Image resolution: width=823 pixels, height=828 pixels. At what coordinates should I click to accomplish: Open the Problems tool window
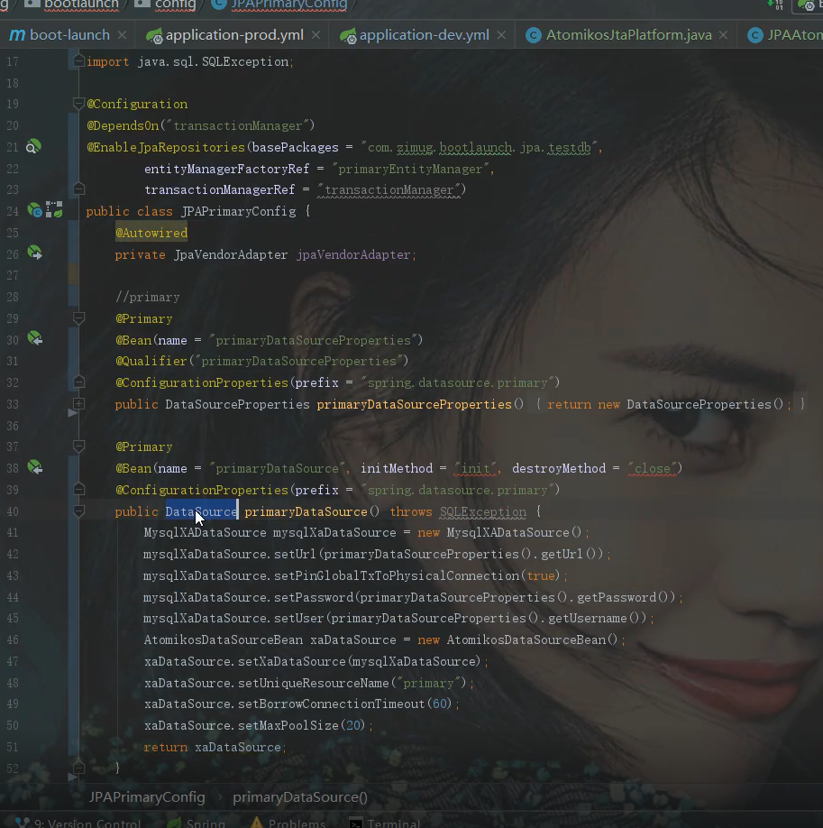pos(288,823)
